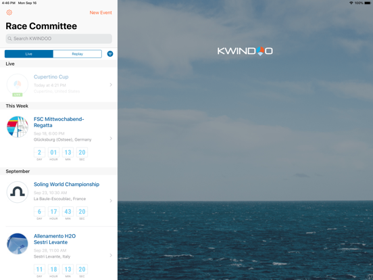Screen dimensions: 373x280
Task: Tap the Soling World Championship logo
Action: 18,192
